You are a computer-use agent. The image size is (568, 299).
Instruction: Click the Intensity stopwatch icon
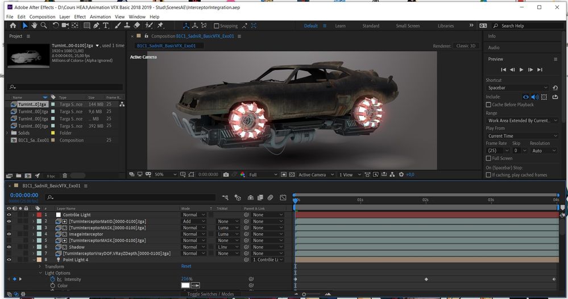pos(53,279)
